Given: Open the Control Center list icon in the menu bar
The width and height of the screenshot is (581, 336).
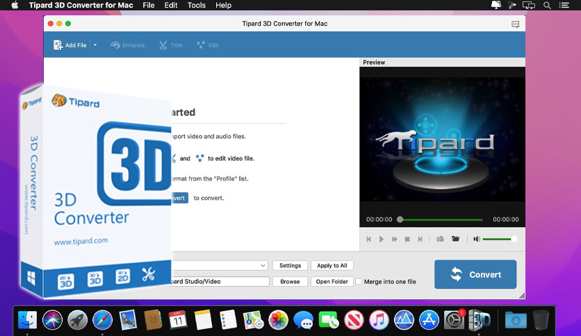Looking at the screenshot, I should [x=564, y=5].
